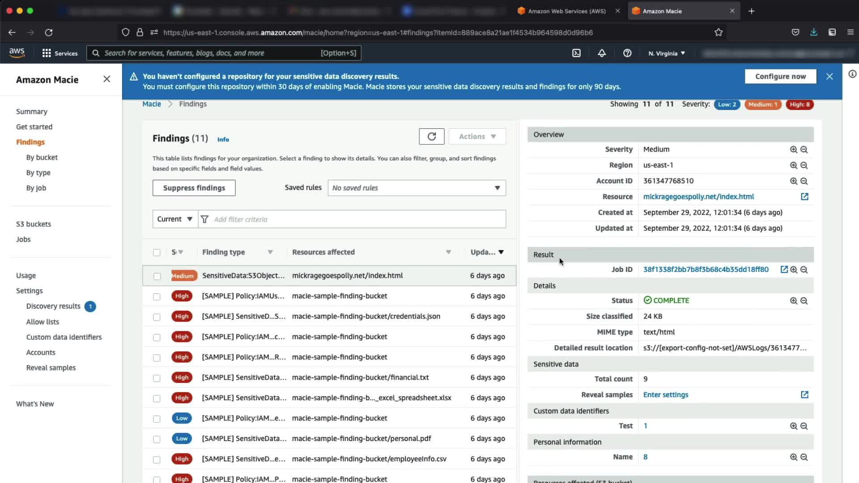Screen dimensions: 859x483
Task: Open the notifications bell icon
Action: 602,53
